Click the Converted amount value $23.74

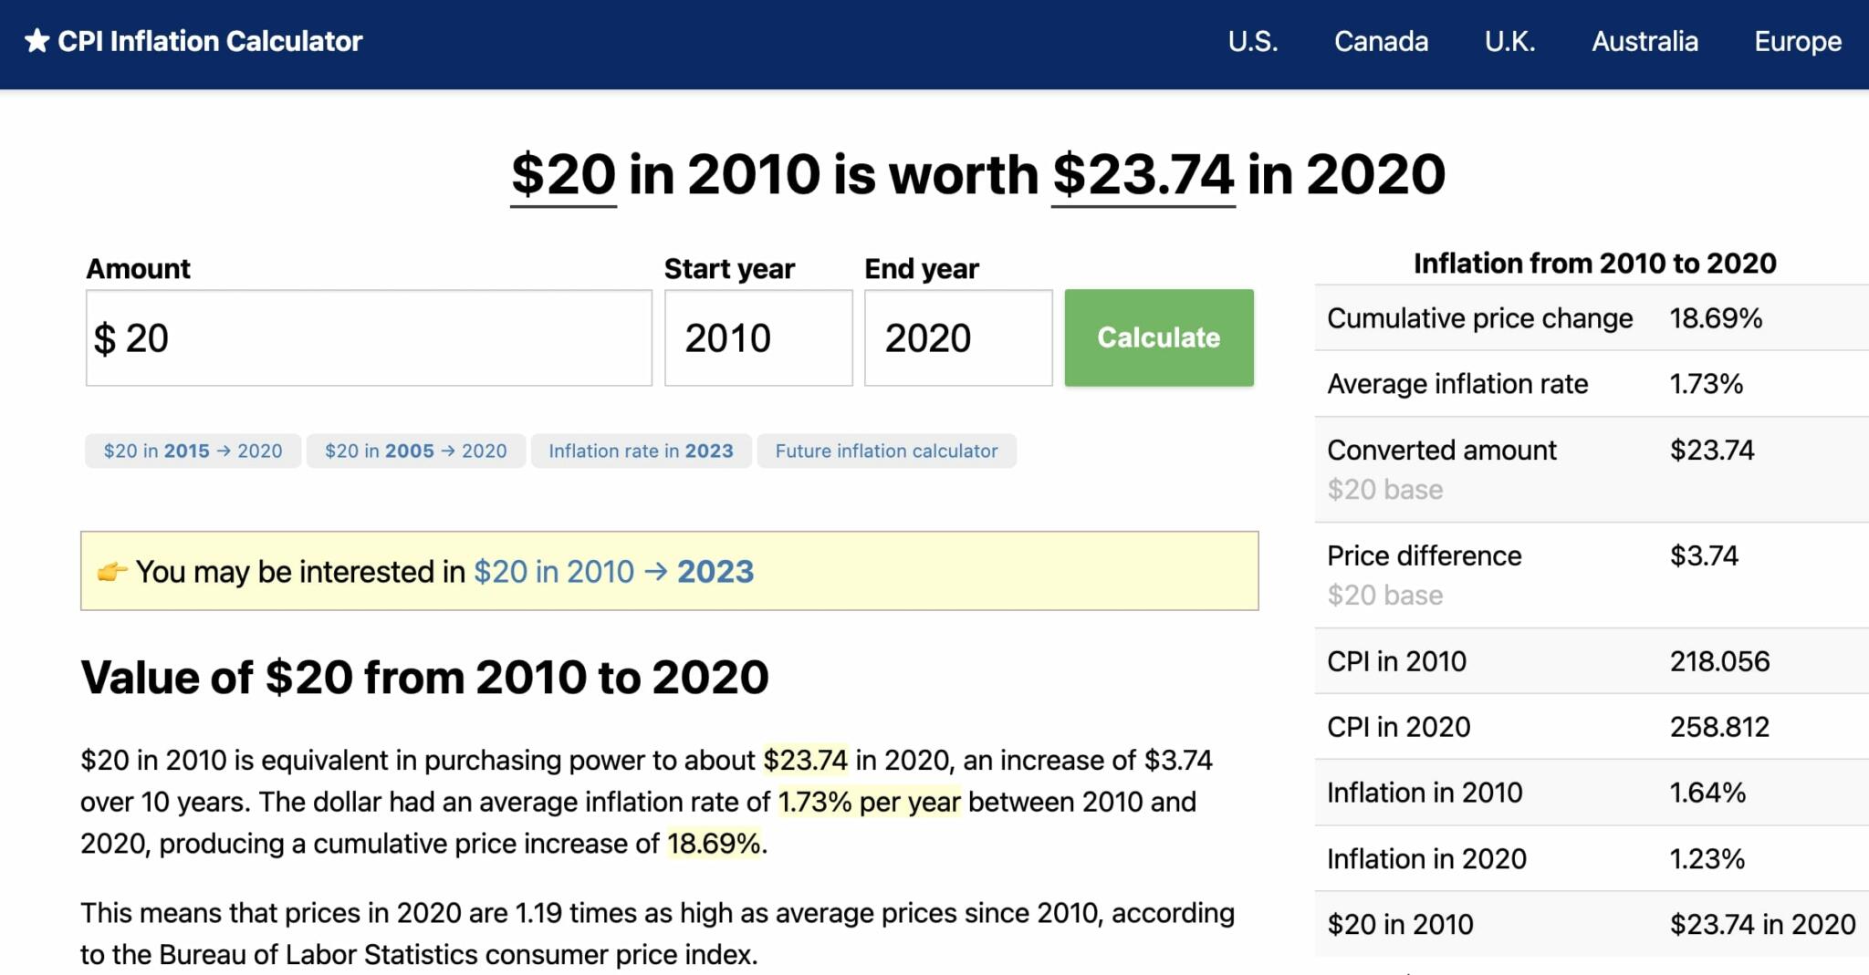coord(1712,450)
